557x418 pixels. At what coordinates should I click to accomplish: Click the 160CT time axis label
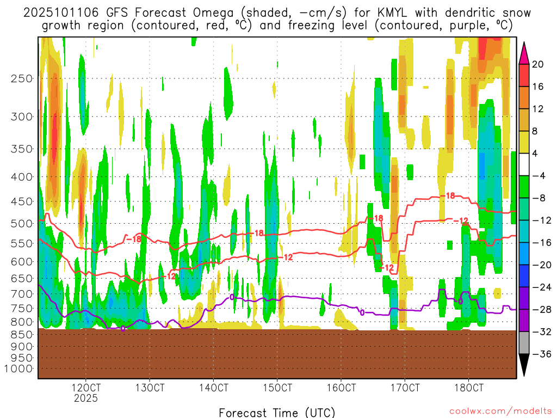(x=341, y=388)
